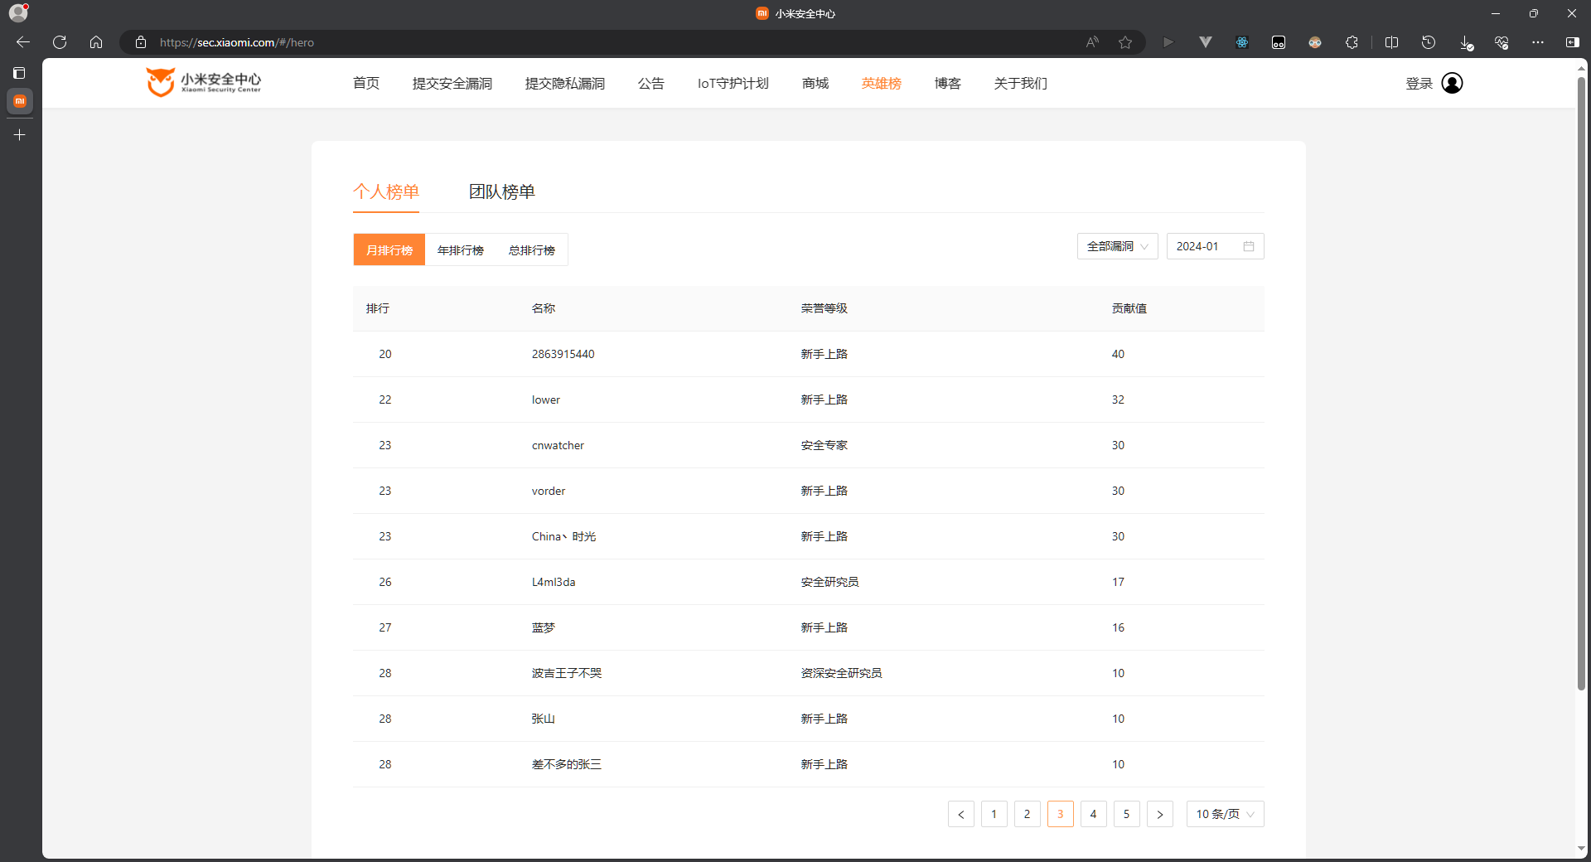Go to page 4 in pagination
Image resolution: width=1591 pixels, height=862 pixels.
1094,814
